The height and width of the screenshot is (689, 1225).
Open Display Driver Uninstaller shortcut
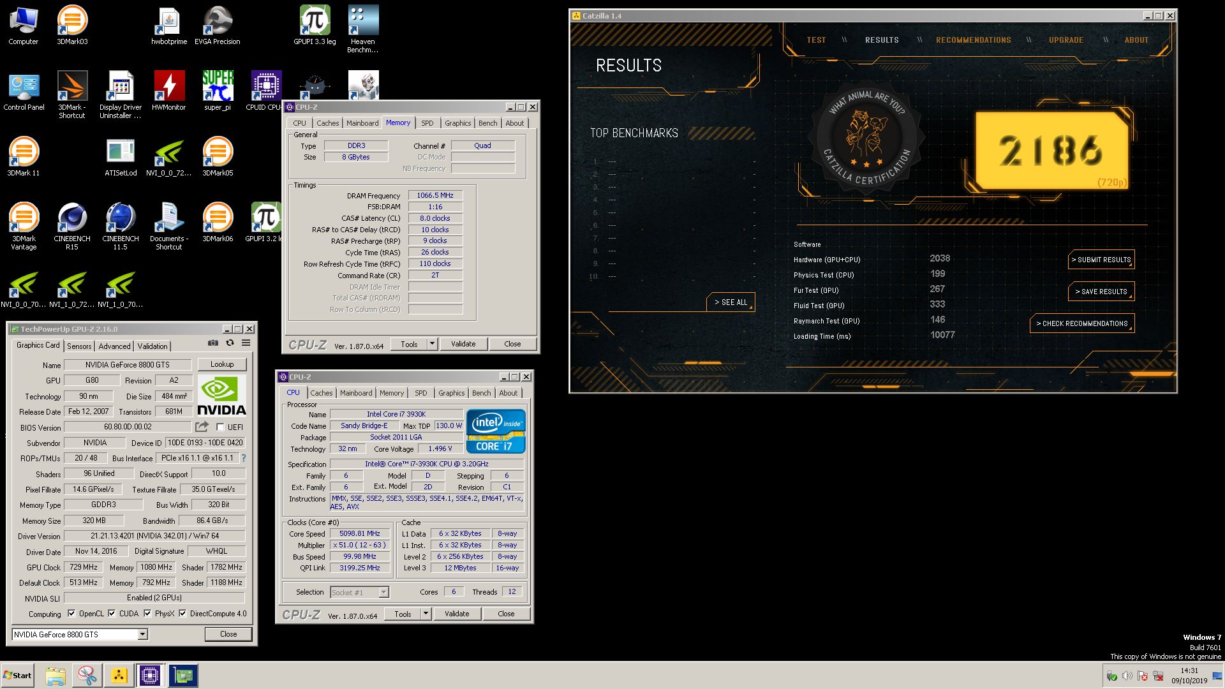pos(121,95)
